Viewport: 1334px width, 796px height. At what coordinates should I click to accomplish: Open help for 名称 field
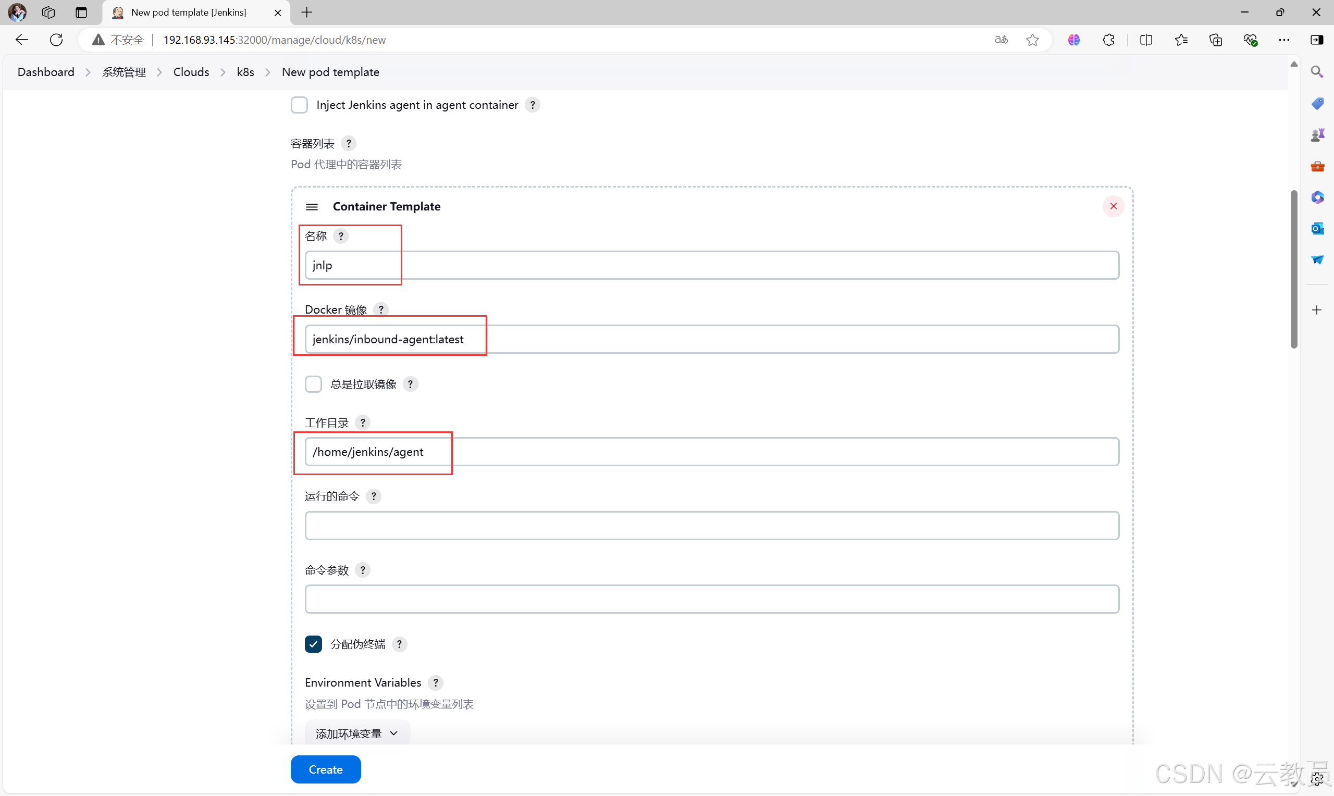pyautogui.click(x=341, y=236)
